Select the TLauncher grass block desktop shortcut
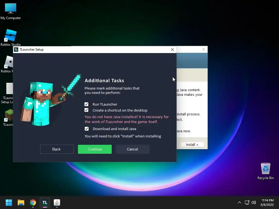The height and width of the screenshot is (209, 279). pos(8,118)
